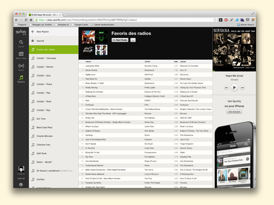Click the note icon beside Compil - Jazz
The height and width of the screenshot is (205, 274).
[x=33, y=76]
